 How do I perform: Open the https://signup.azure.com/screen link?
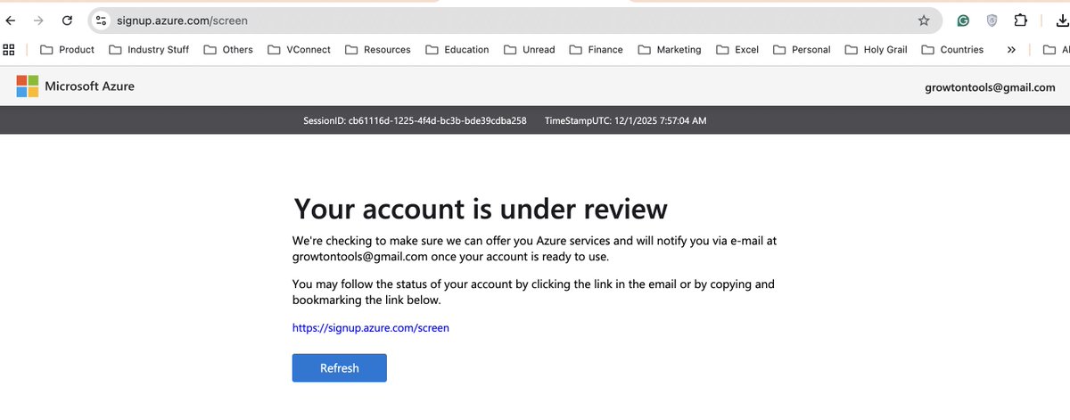[371, 327]
